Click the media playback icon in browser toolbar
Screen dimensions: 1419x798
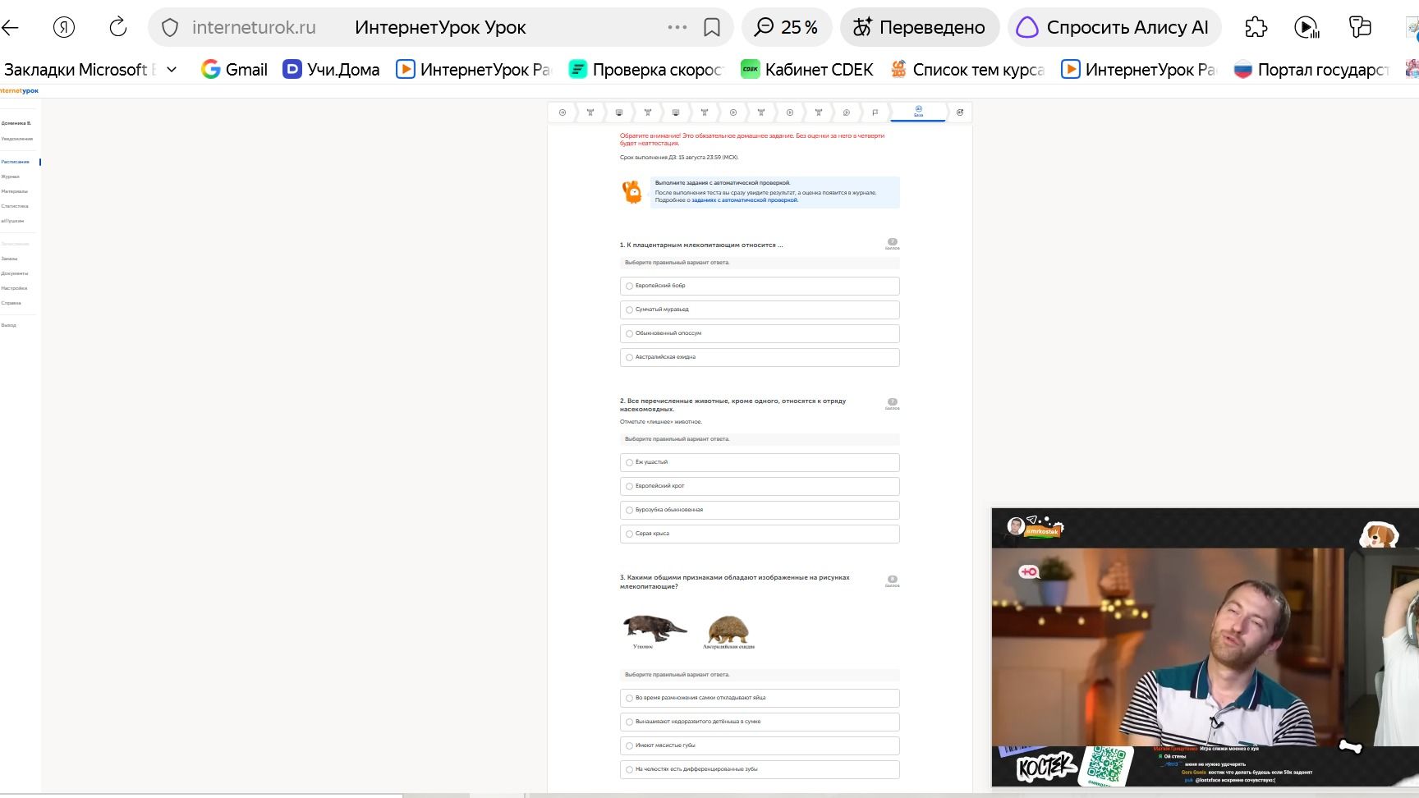click(x=1306, y=27)
